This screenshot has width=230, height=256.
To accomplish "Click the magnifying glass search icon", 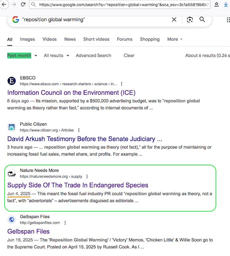I will click(202, 20).
